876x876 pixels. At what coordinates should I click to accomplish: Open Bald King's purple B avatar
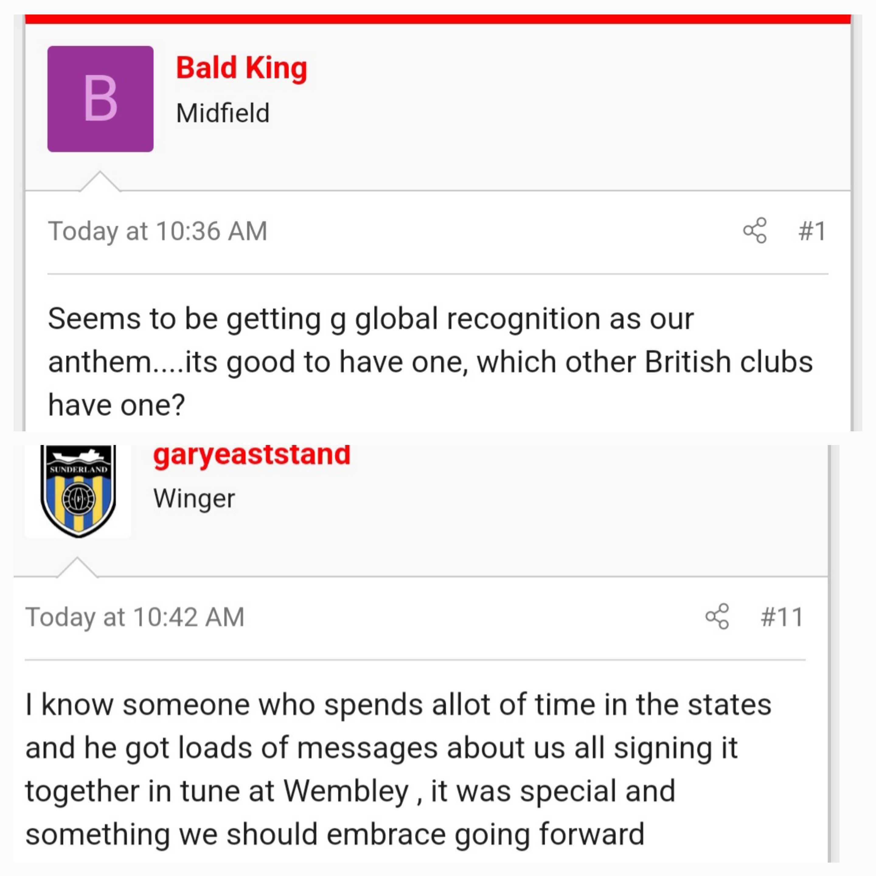(100, 99)
